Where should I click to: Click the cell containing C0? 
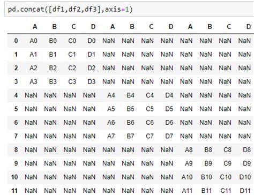coord(72,41)
